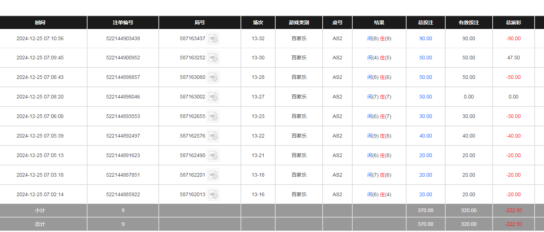The width and height of the screenshot is (544, 232).
Task: Open the 40.00 total bet link
Action: [426, 136]
